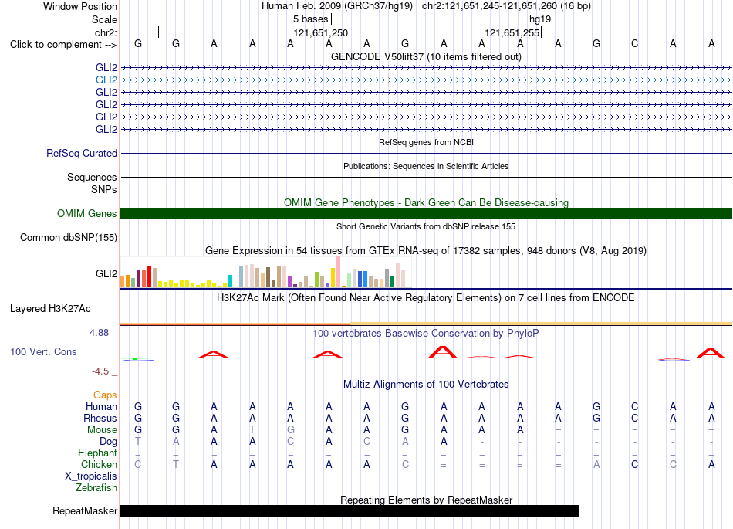Click the 'C' base in the Human alignment row
733x529 pixels.
click(x=634, y=406)
